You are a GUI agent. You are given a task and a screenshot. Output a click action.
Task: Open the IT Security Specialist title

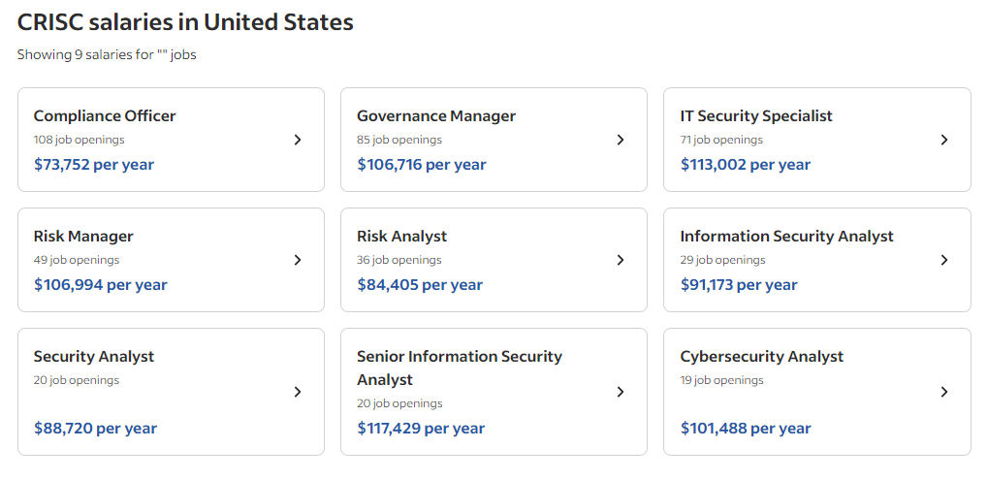(x=756, y=116)
